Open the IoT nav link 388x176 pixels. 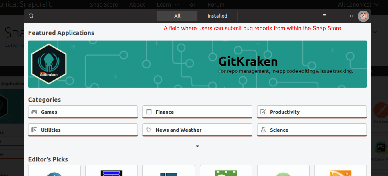tap(192, 5)
